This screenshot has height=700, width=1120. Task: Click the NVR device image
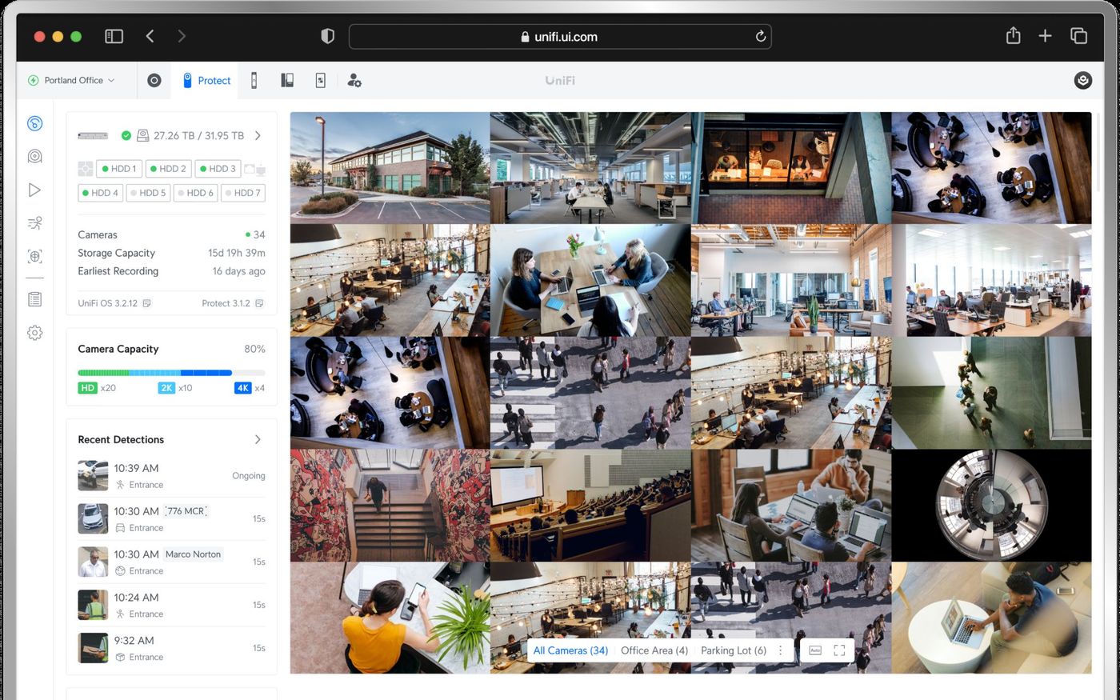[x=93, y=136]
